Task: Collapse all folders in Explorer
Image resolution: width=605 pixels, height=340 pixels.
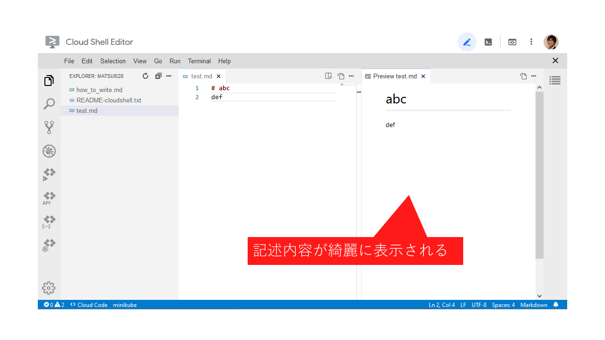Action: click(x=158, y=76)
